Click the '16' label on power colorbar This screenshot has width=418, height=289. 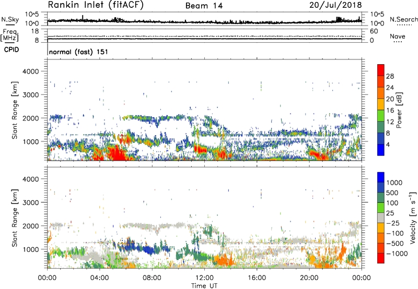tap(390, 111)
